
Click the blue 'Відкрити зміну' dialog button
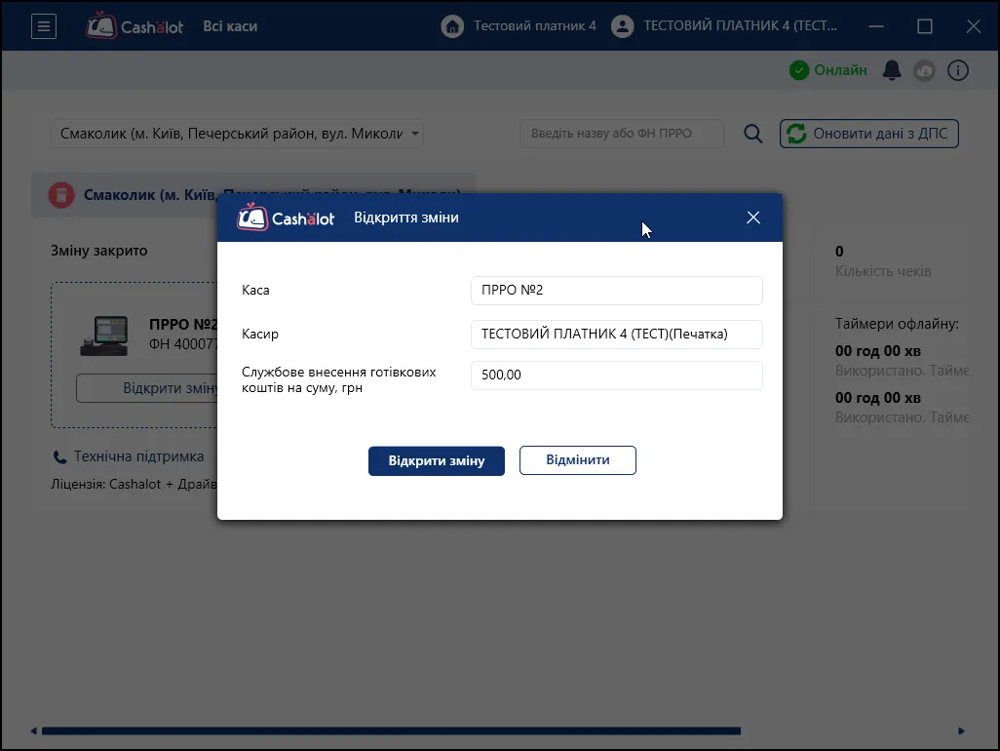pyautogui.click(x=437, y=460)
